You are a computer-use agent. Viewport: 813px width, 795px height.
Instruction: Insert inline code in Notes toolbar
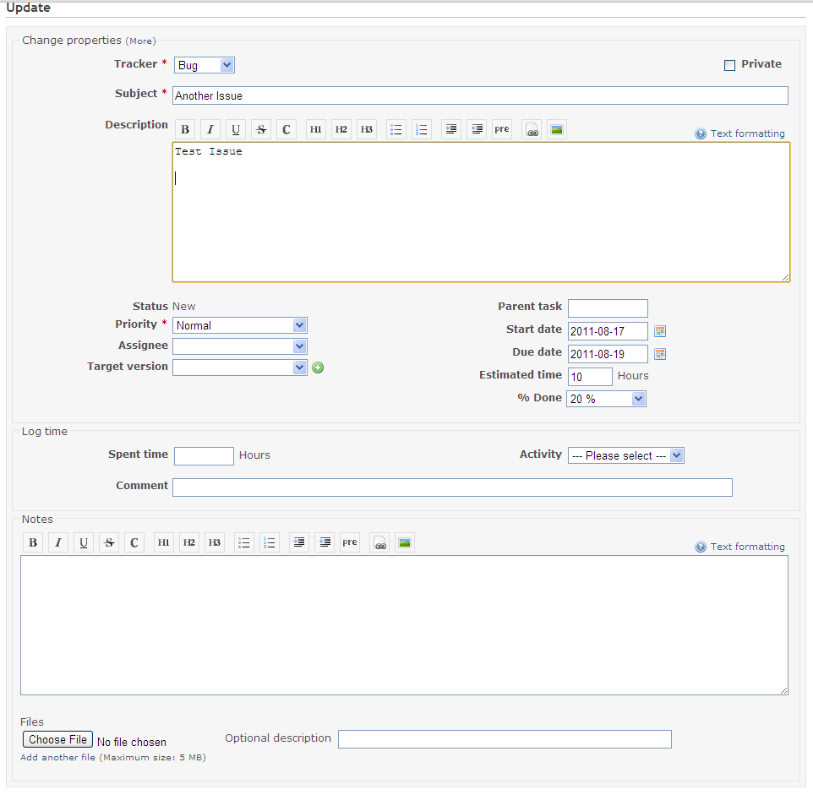(135, 542)
